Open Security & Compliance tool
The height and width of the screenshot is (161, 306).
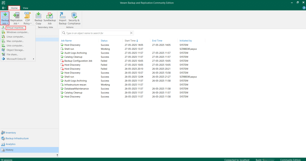click(74, 18)
